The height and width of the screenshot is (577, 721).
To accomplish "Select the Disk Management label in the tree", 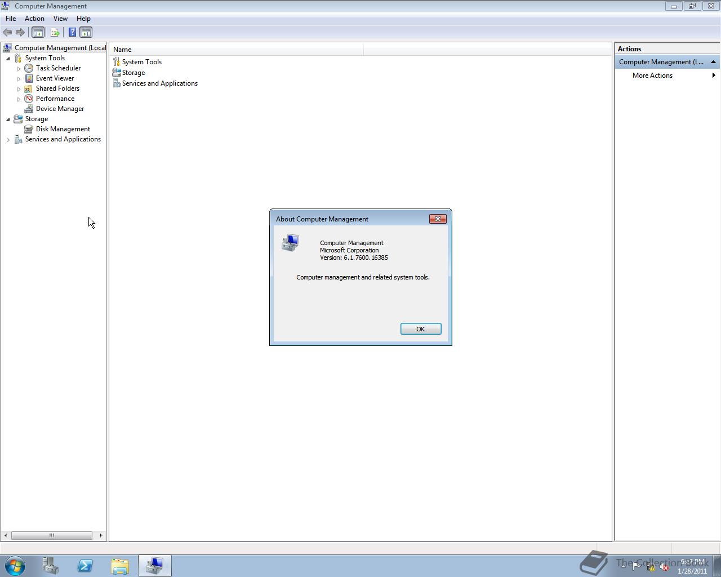I will 63,129.
